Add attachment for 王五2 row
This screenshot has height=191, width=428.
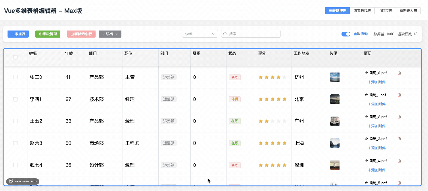377,126
